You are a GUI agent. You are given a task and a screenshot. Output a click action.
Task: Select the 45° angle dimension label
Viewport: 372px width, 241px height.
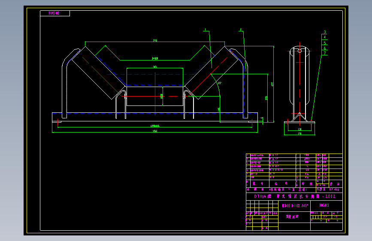tap(220, 83)
